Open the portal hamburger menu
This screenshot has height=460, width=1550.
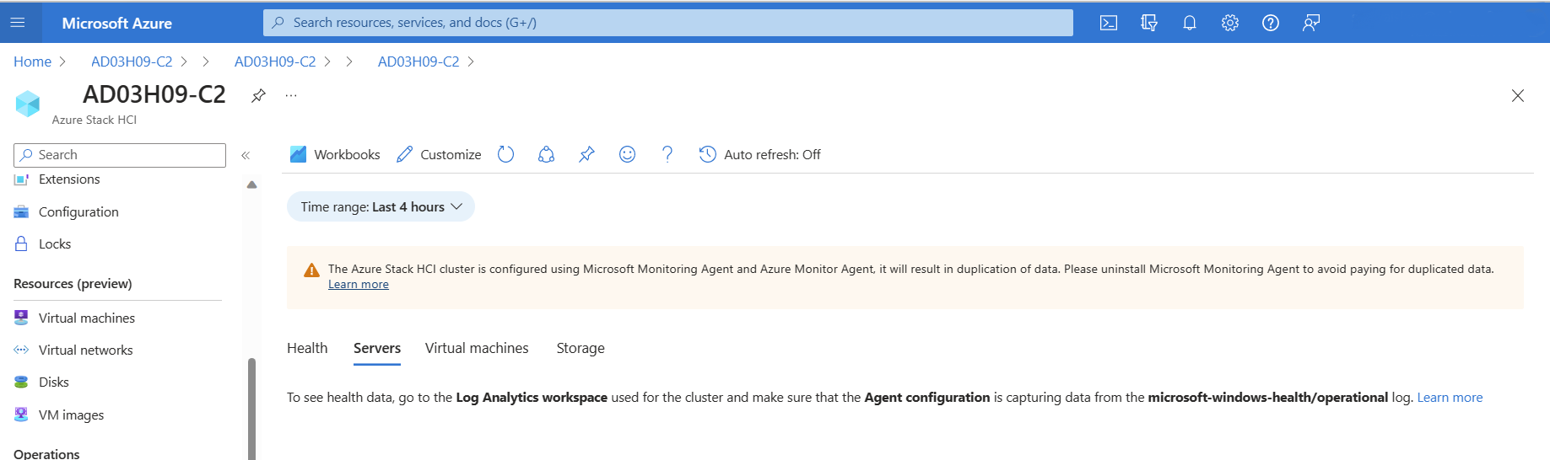18,23
